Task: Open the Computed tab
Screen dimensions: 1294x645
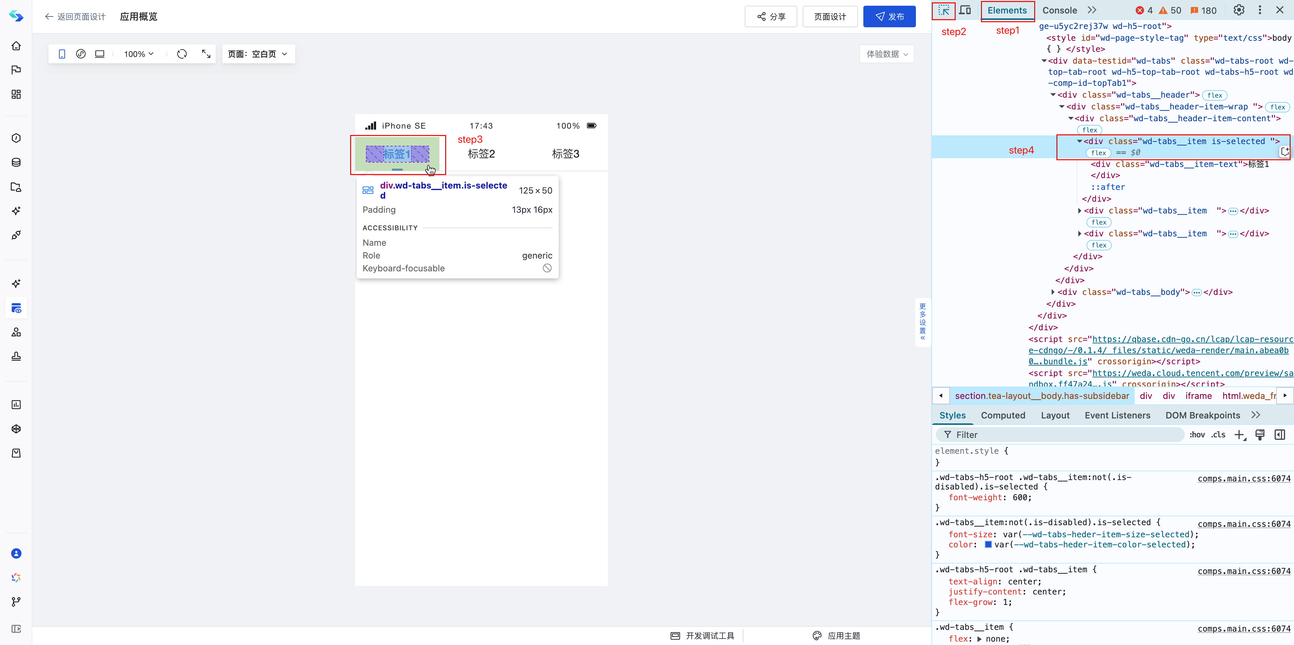Action: [x=1003, y=415]
